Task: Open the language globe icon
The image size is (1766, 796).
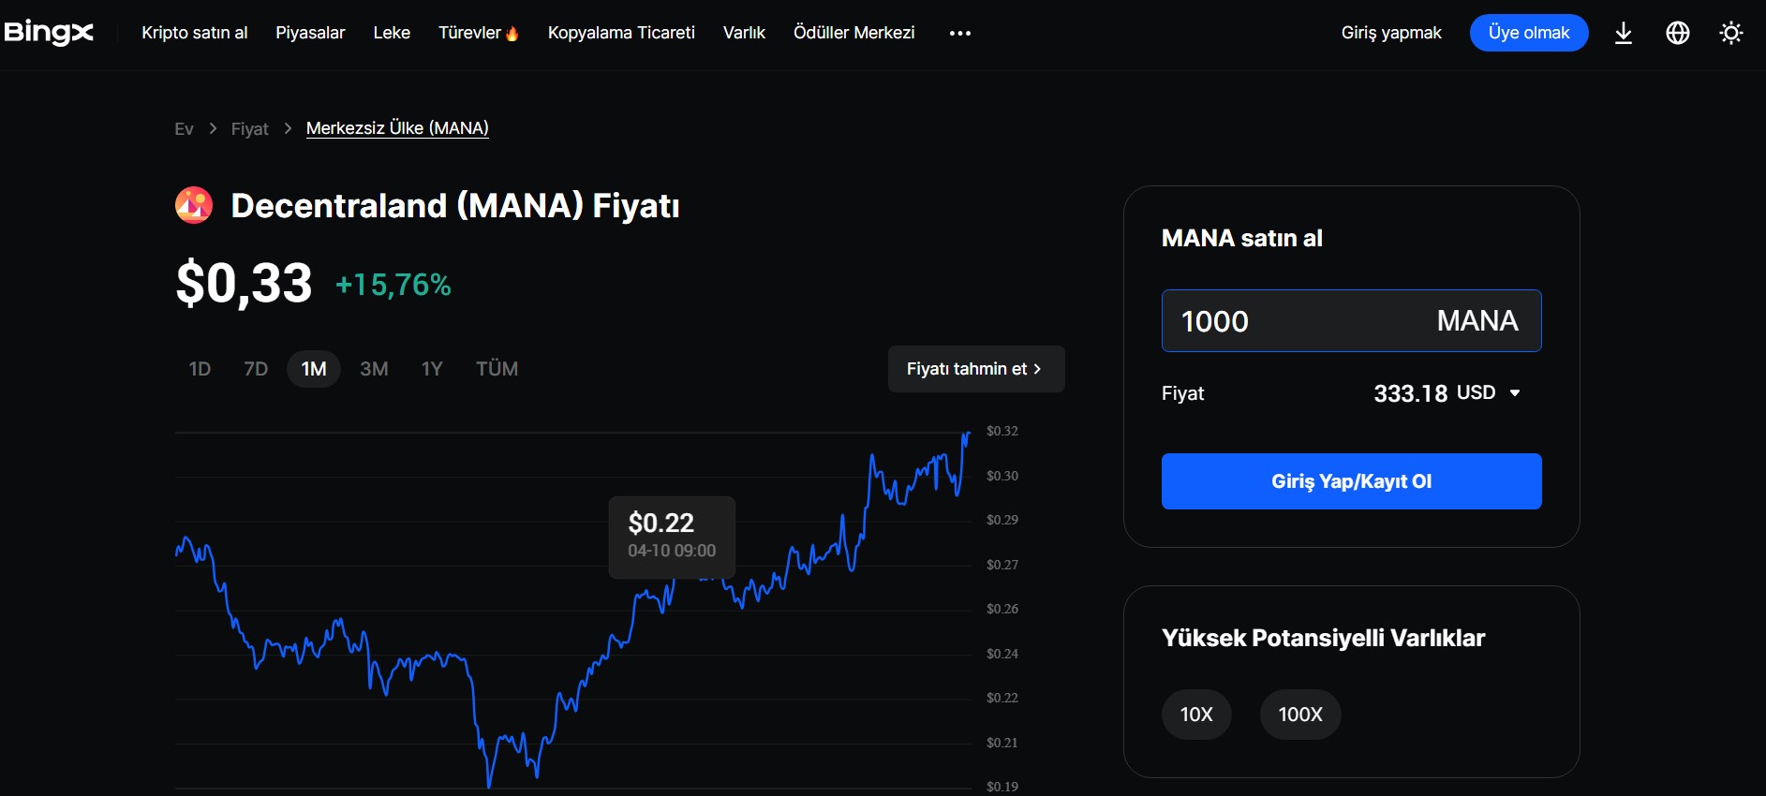Action: [x=1678, y=33]
